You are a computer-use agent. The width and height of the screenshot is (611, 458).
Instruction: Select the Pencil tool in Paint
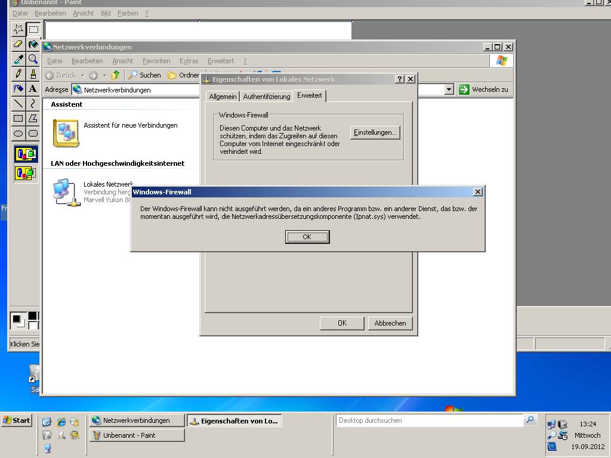(18, 73)
